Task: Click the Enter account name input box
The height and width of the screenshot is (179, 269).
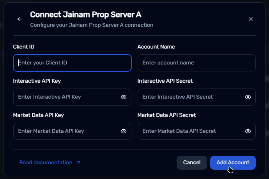Action: 196,63
